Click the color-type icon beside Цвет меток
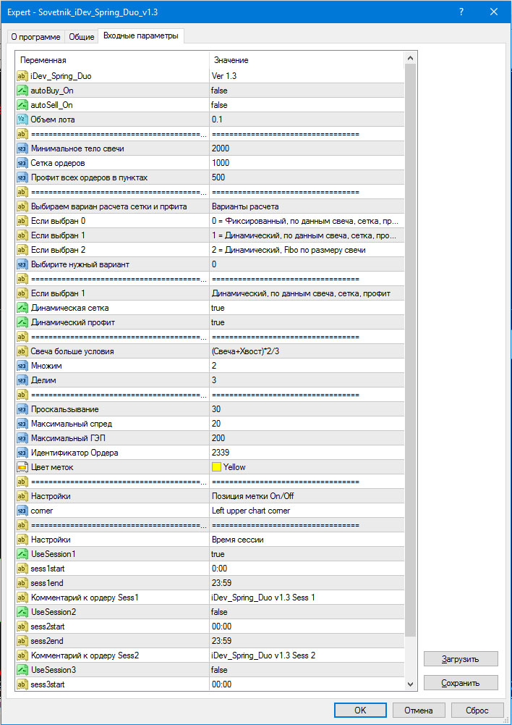This screenshot has width=512, height=725. click(x=22, y=467)
